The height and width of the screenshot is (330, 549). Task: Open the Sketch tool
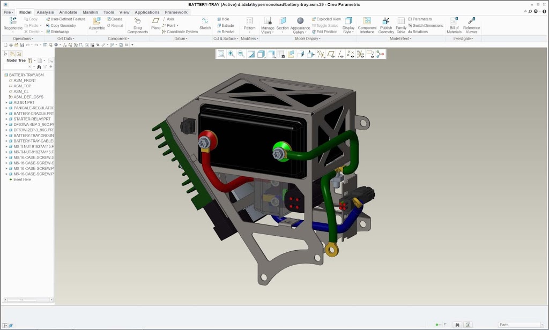205,21
